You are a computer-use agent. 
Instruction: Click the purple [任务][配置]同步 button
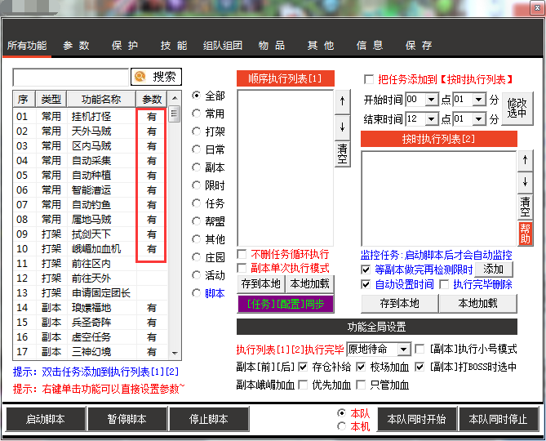(x=286, y=304)
